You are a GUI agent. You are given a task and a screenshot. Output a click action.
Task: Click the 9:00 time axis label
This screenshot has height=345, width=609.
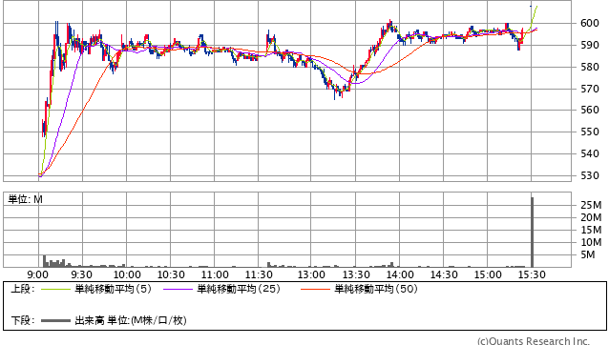[37, 274]
